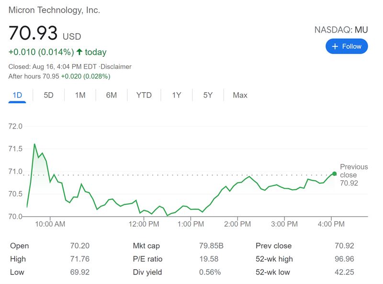The height and width of the screenshot is (284, 383).
Task: Open the 1M chart tab
Action: (x=80, y=95)
